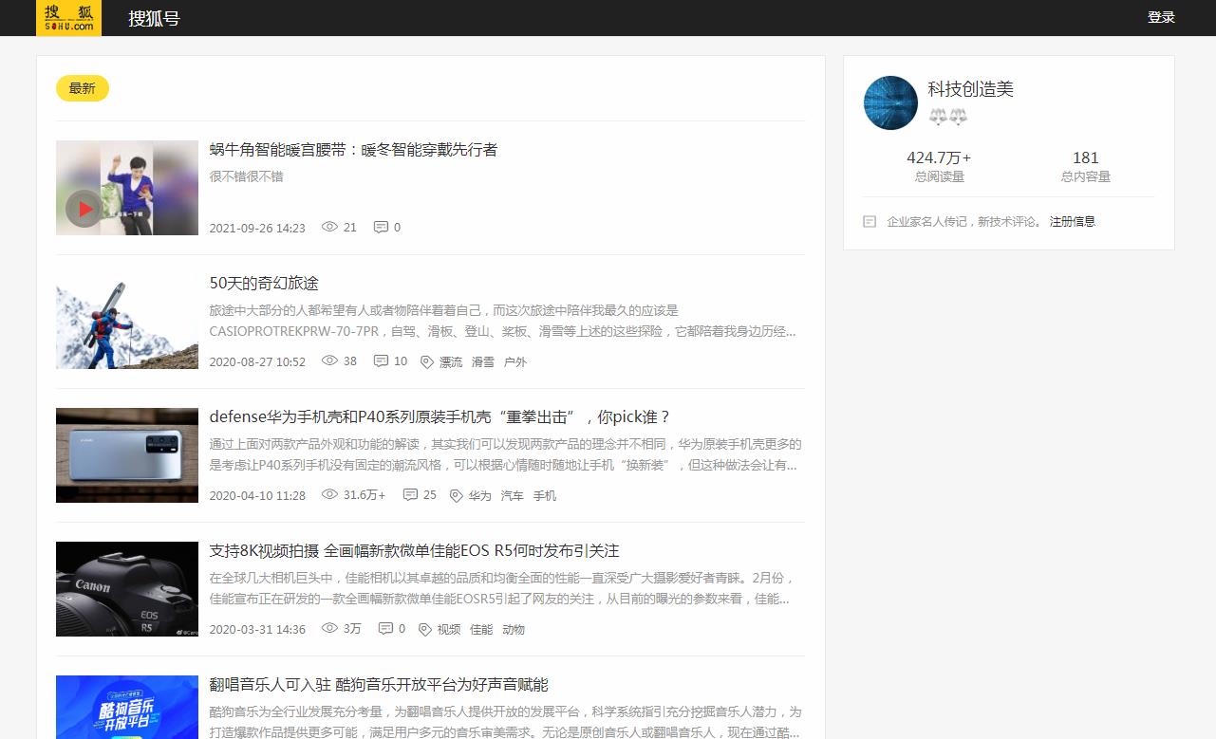Open article titled 50天的奇幻旅途
The width and height of the screenshot is (1216, 739).
click(264, 284)
